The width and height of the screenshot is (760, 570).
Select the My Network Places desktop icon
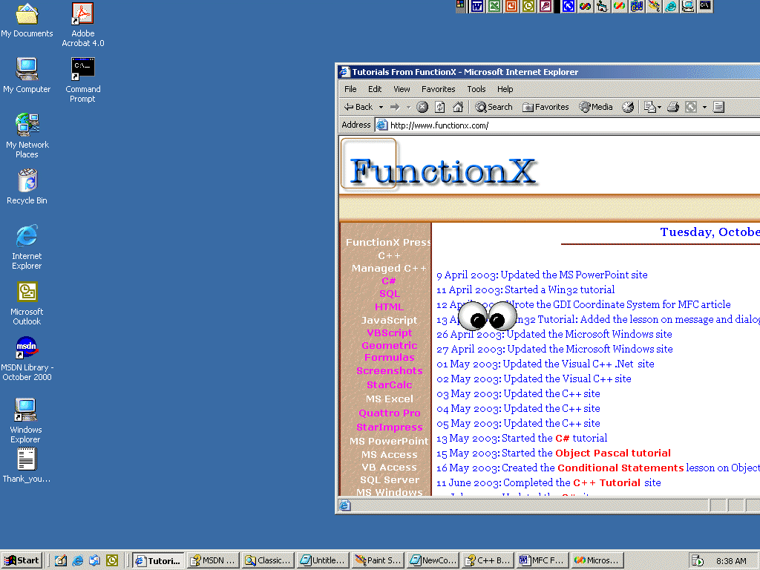tap(27, 136)
